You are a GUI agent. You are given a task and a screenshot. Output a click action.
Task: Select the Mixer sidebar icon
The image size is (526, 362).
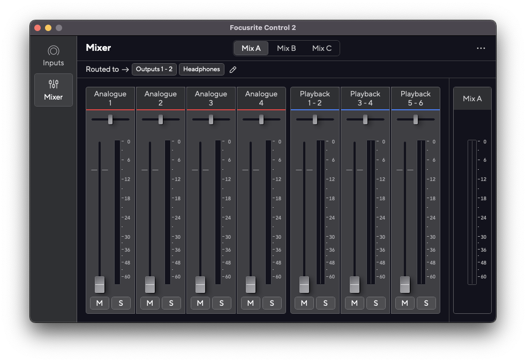[54, 90]
